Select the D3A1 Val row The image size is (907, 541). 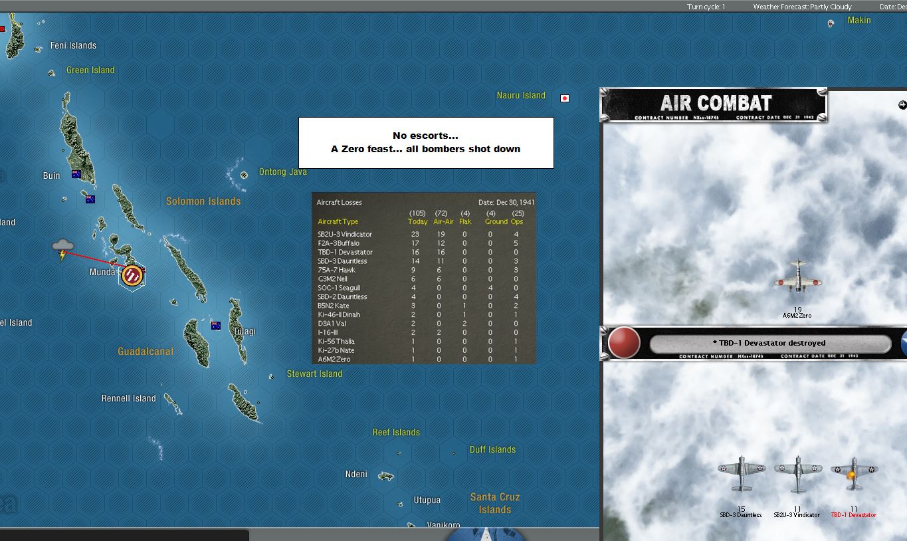pyautogui.click(x=424, y=324)
